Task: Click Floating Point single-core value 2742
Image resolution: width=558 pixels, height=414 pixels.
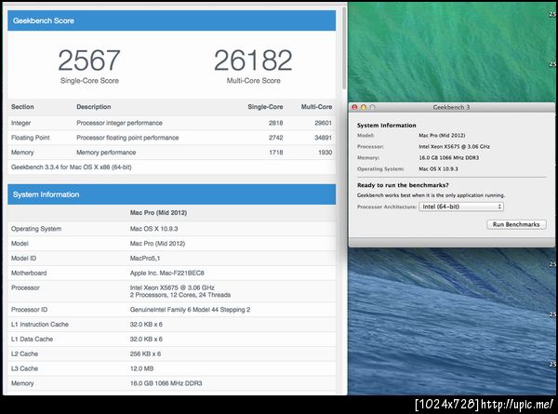Action: (x=276, y=138)
